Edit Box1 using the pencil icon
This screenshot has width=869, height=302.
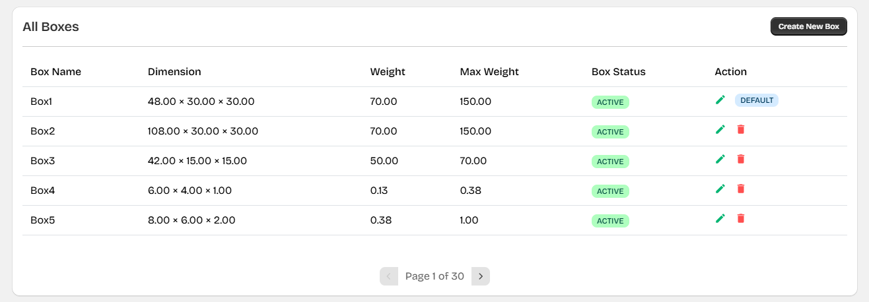[720, 100]
